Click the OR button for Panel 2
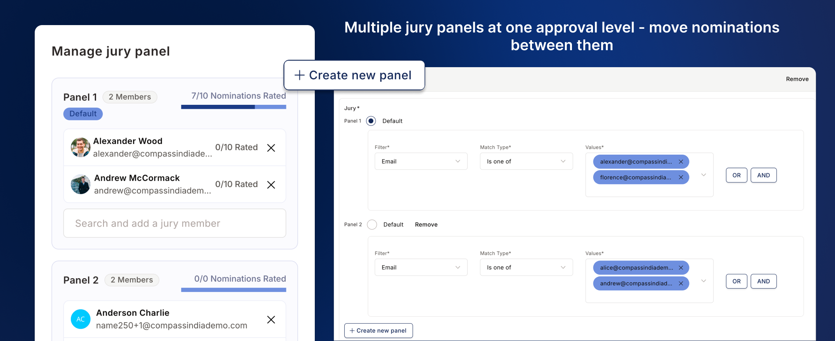The width and height of the screenshot is (835, 341). (736, 281)
